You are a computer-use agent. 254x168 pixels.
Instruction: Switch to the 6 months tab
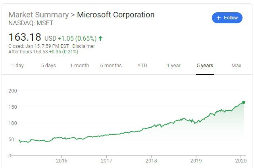(x=111, y=66)
